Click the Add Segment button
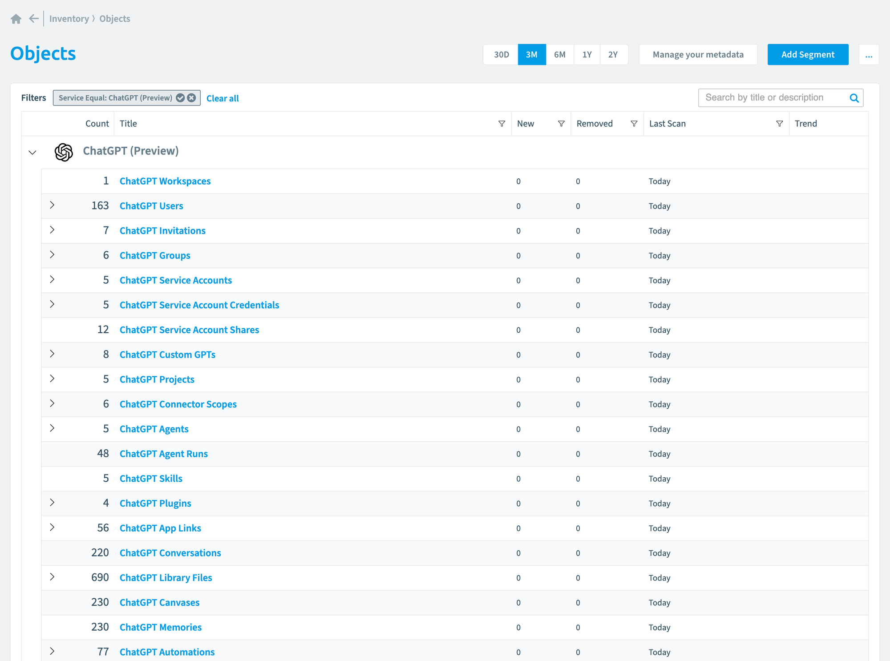The width and height of the screenshot is (890, 661). coord(808,55)
